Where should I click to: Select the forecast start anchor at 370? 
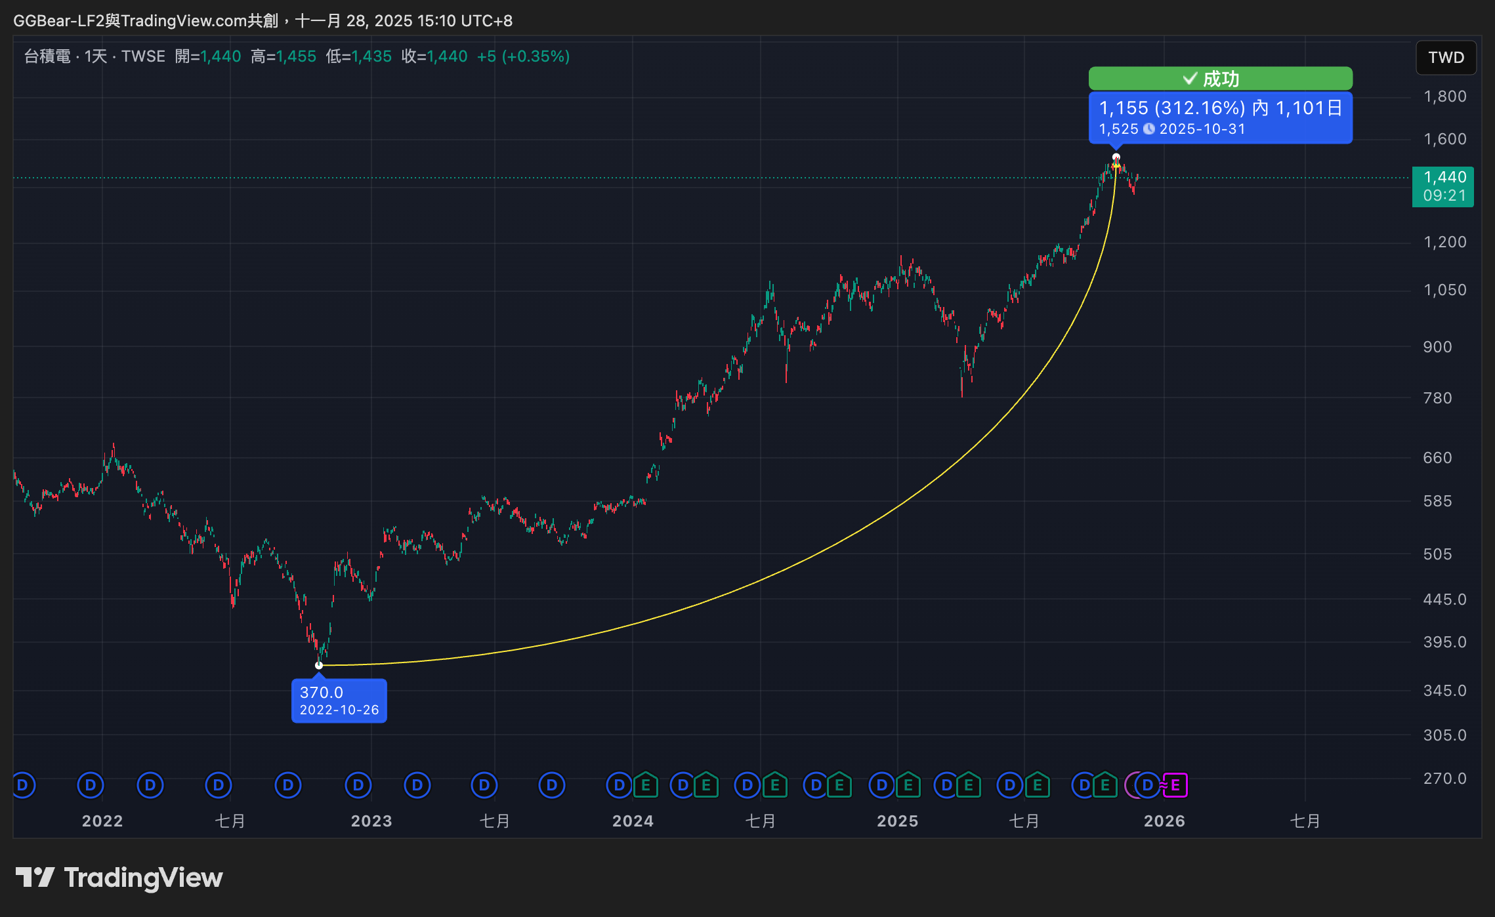pos(319,665)
